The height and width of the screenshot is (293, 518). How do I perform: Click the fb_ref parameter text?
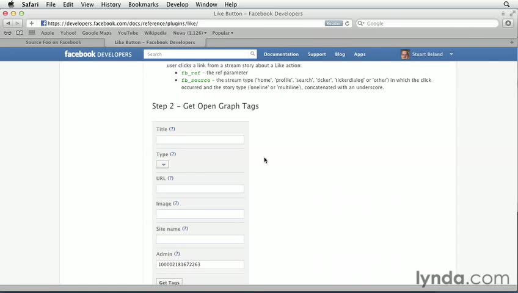click(x=191, y=73)
